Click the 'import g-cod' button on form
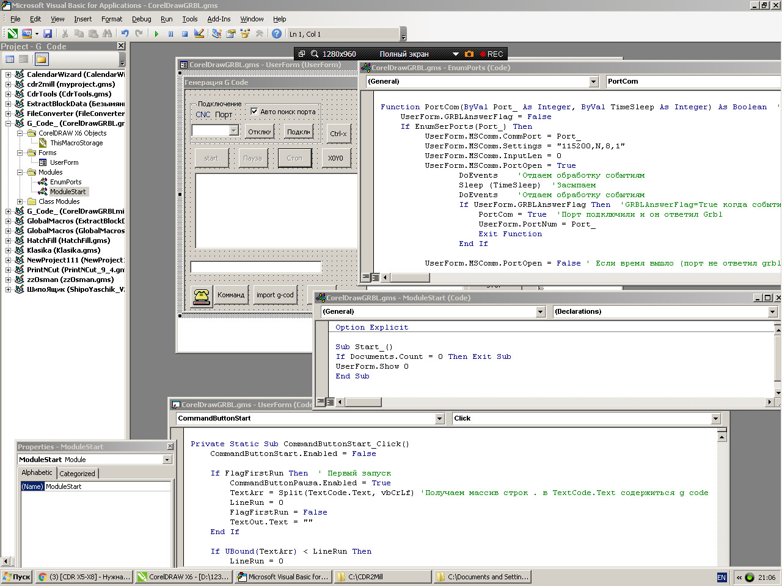Image resolution: width=782 pixels, height=586 pixels. pos(275,295)
